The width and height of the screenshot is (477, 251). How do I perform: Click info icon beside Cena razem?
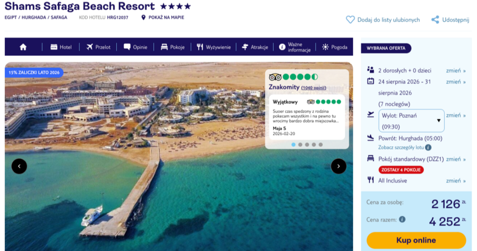tap(402, 219)
